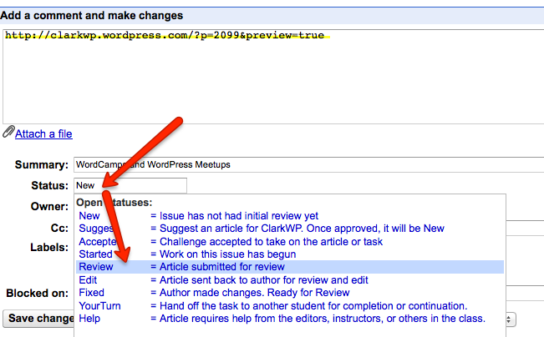
Task: Click the Cc field's visible right edge
Action: tap(524, 226)
